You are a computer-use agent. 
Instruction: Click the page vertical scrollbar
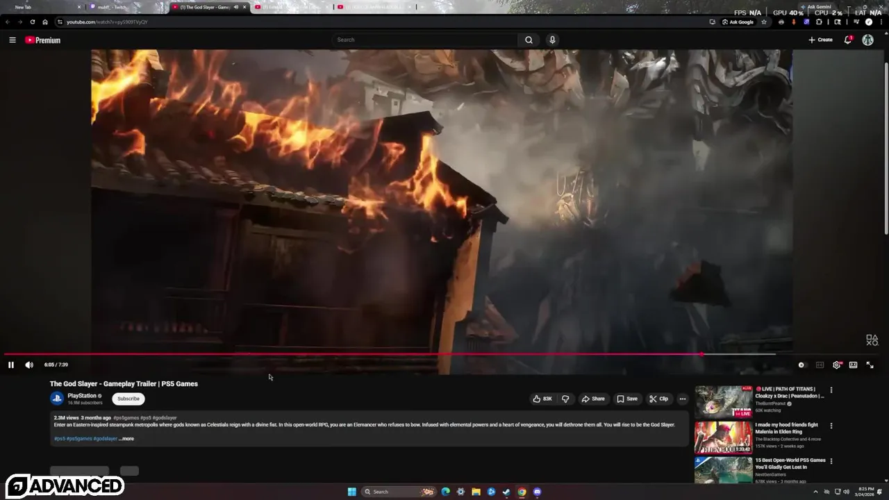pyautogui.click(x=886, y=149)
